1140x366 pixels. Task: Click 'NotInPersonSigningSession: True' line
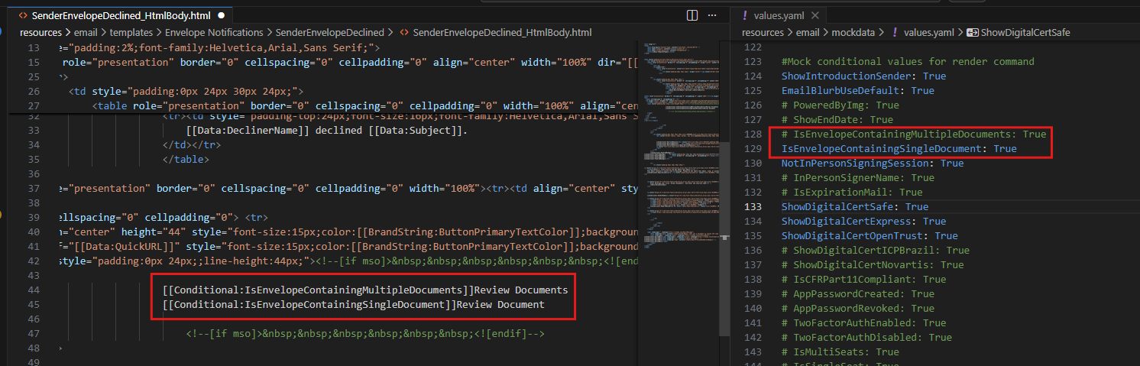pos(873,163)
